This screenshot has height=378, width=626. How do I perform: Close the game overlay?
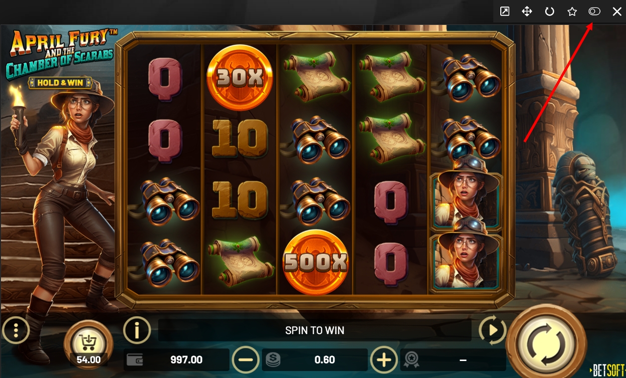click(617, 11)
